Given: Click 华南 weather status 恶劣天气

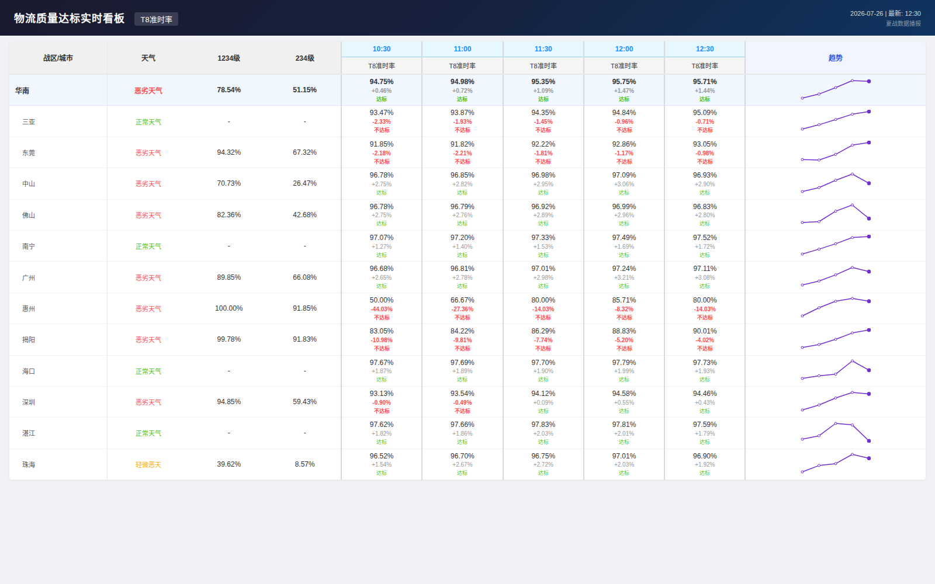Looking at the screenshot, I should pos(148,91).
